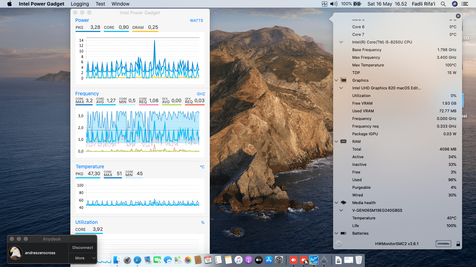Open Music app in dock

[x=238, y=260]
